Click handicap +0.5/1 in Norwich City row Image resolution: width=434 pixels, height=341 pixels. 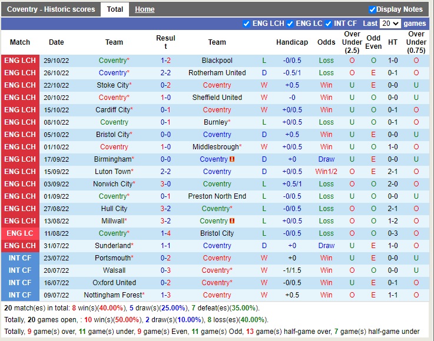292,184
